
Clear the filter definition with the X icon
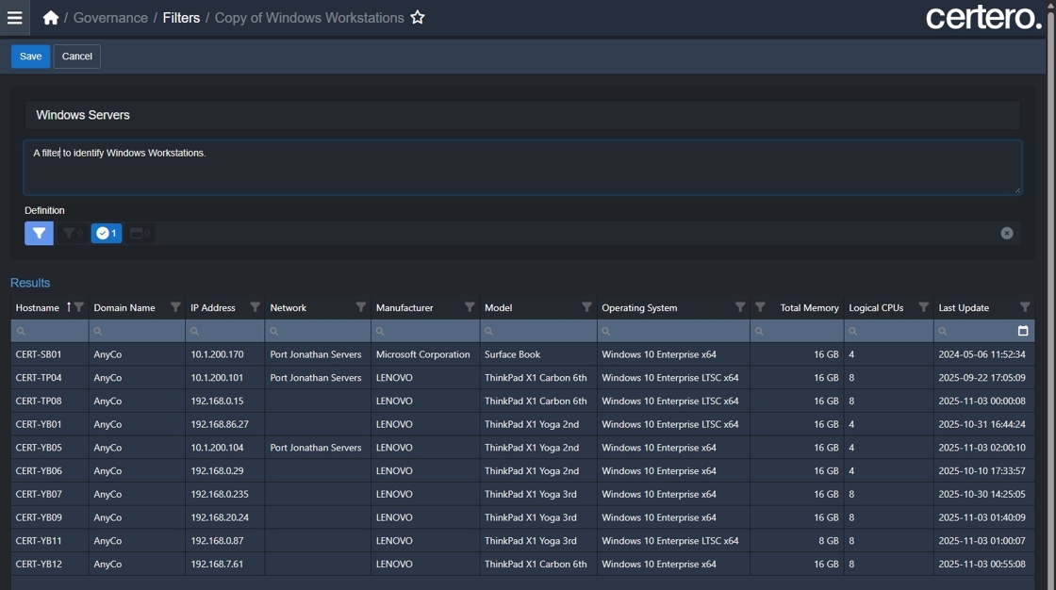[1007, 233]
